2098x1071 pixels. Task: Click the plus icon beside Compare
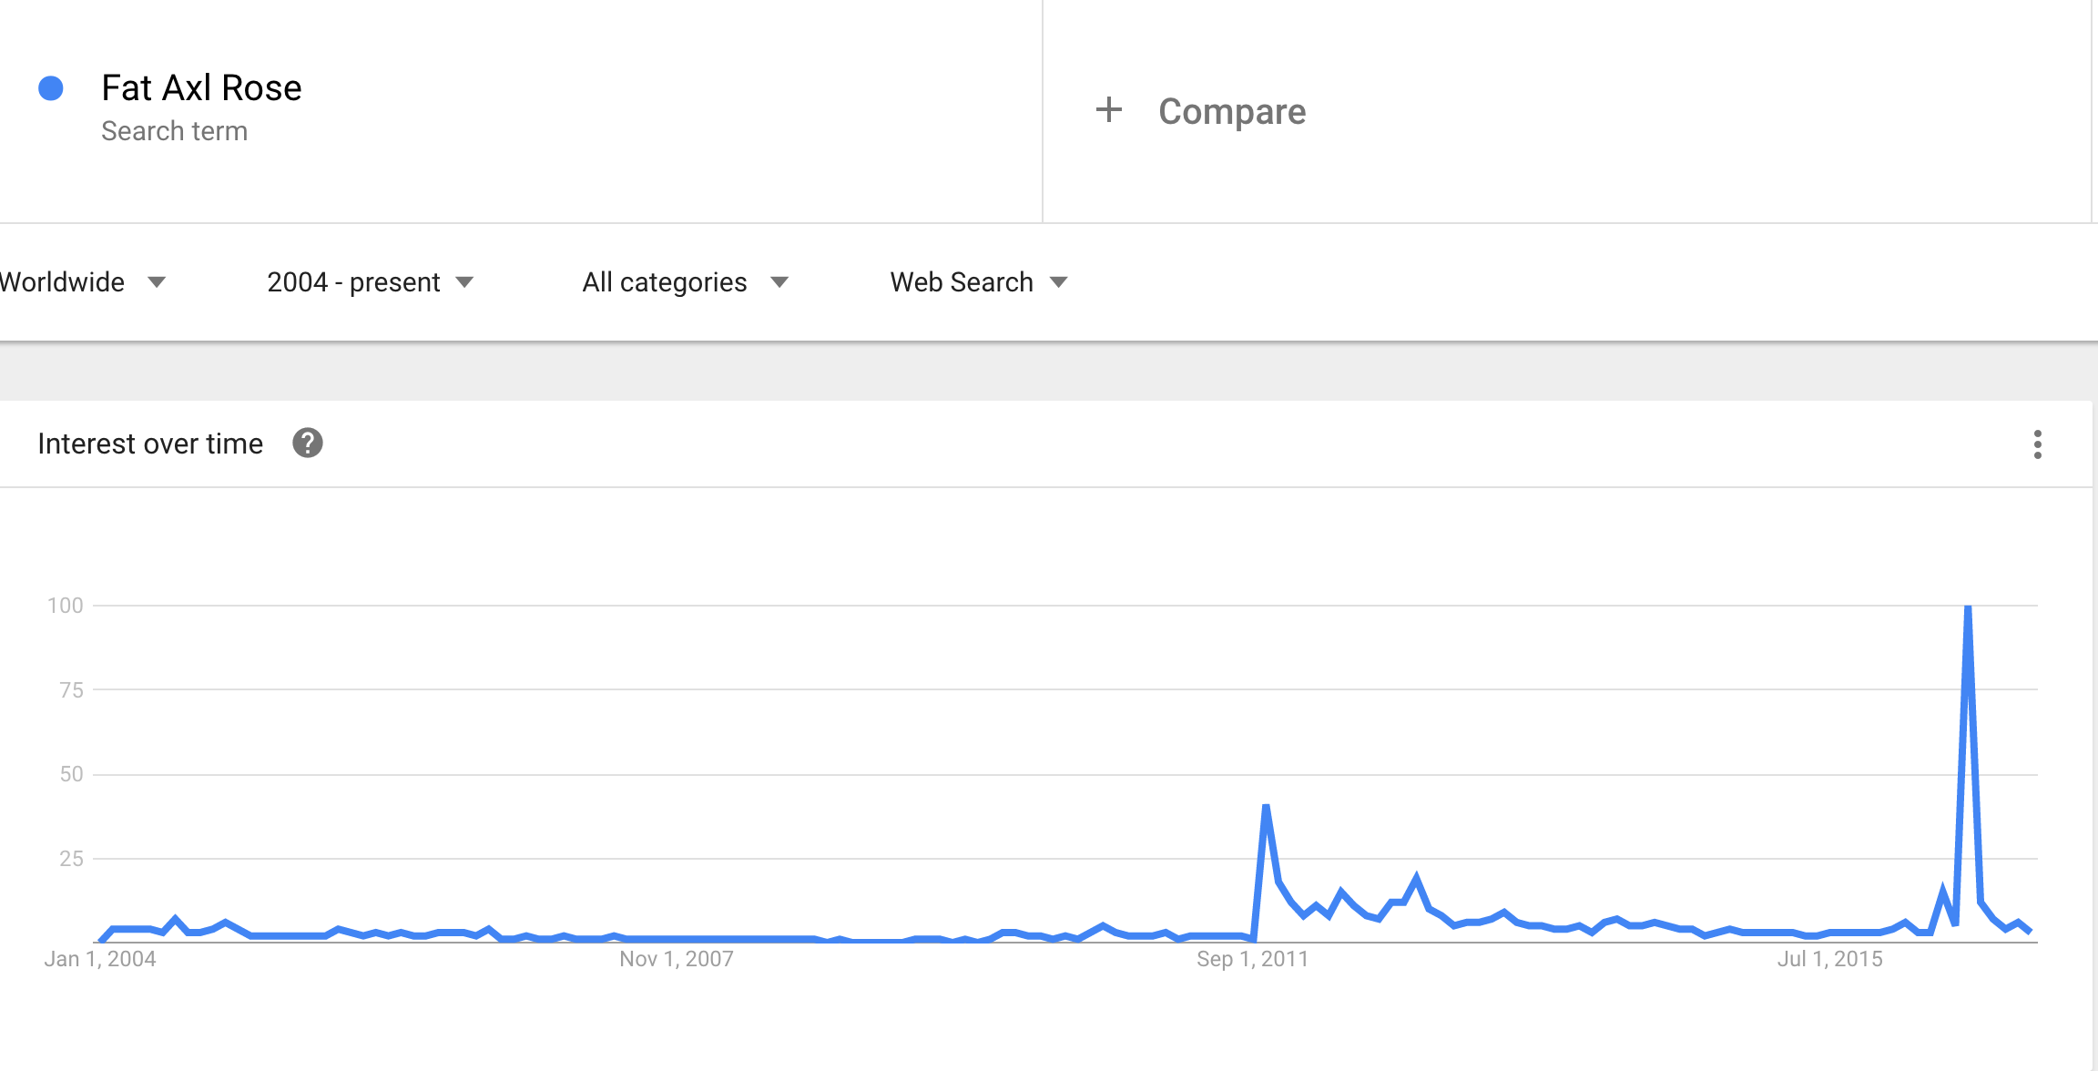tap(1108, 110)
